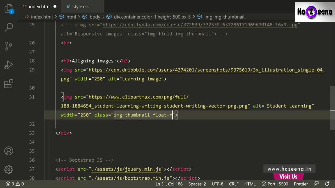Open the bootstrap.min.js script path link

(x=132, y=178)
